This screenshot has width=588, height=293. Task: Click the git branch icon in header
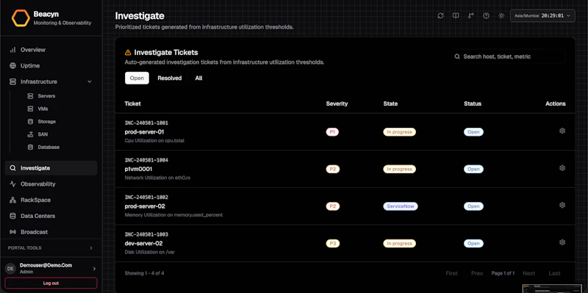pyautogui.click(x=471, y=15)
